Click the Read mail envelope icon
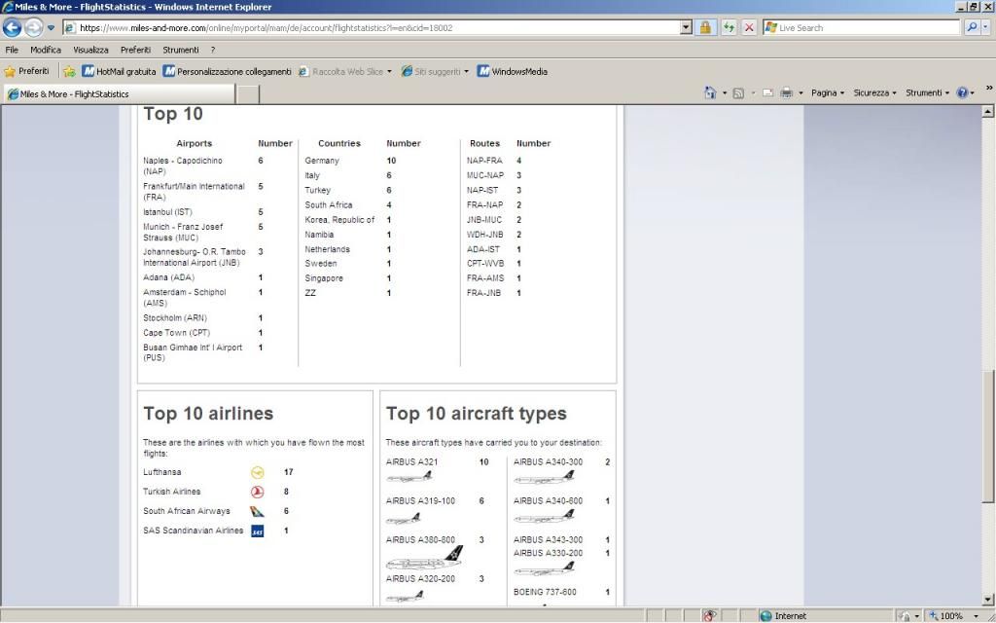Screen dimensions: 996x623 pyautogui.click(x=768, y=92)
